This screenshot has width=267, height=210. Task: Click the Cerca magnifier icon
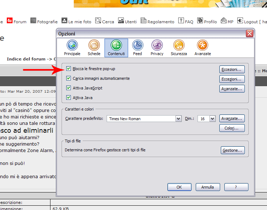[98, 20]
